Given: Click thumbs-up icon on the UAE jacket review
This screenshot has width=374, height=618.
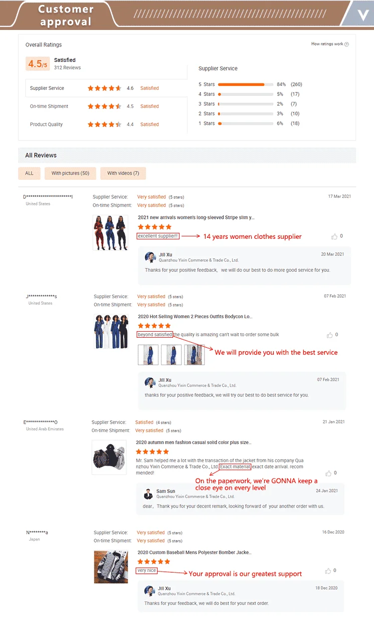Looking at the screenshot, I should tap(328, 473).
